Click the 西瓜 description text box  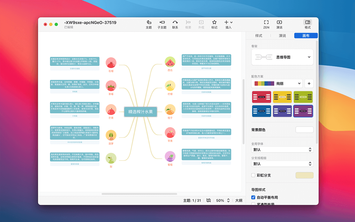coord(206,60)
